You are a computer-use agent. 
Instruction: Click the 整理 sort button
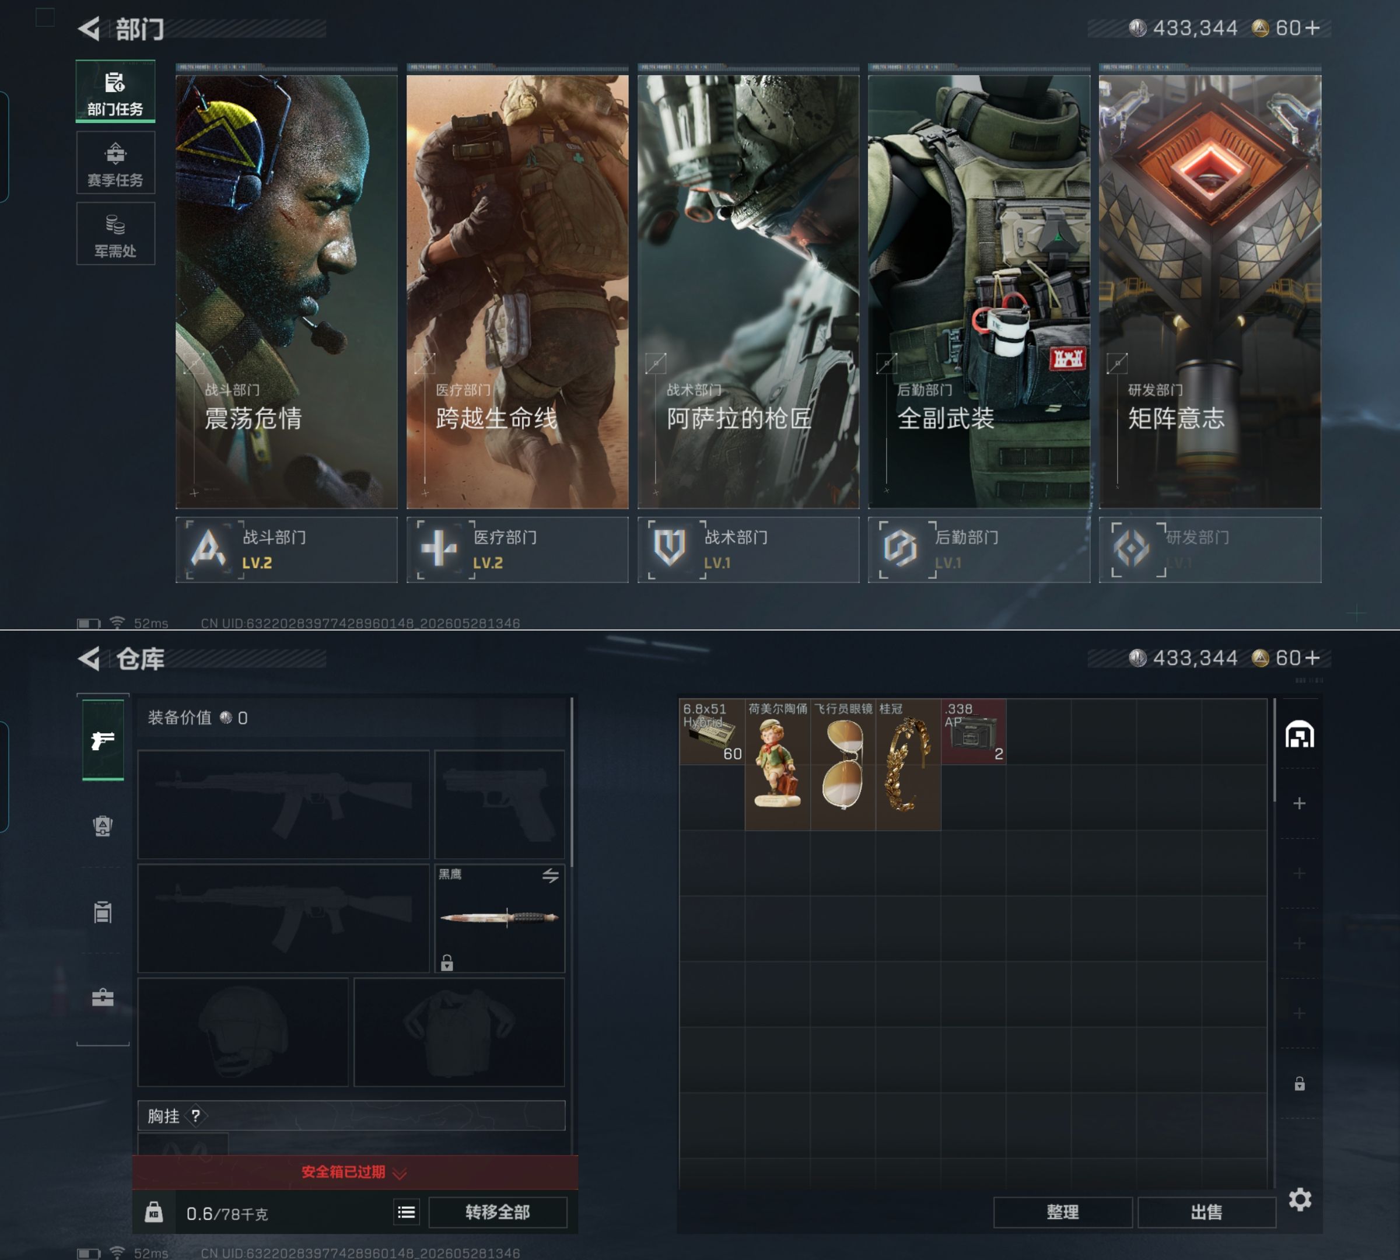1063,1212
